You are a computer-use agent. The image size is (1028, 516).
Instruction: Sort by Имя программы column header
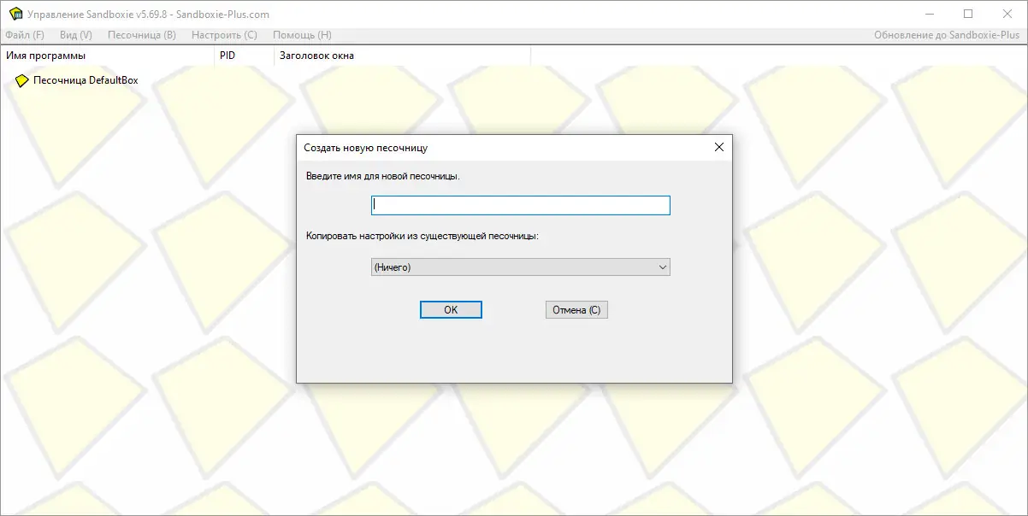click(x=107, y=56)
